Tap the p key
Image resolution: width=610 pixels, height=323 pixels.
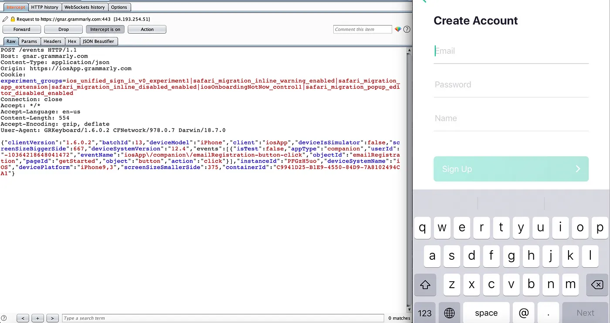click(600, 228)
